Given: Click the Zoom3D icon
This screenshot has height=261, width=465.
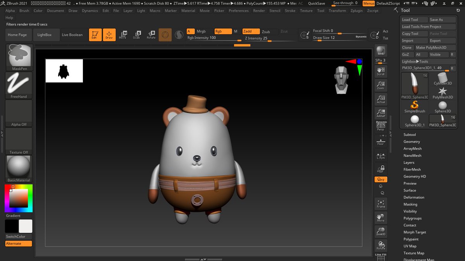Looking at the screenshot, I should pos(381,231).
